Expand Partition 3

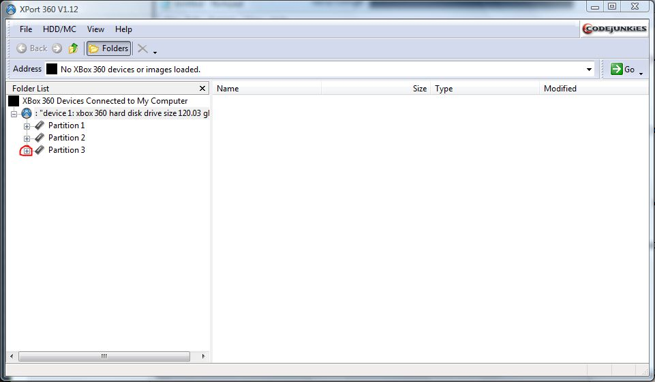(27, 151)
